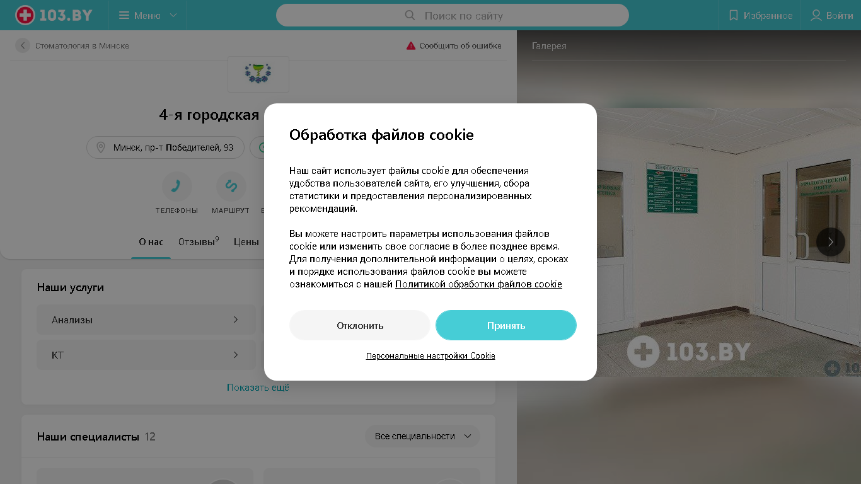861x484 pixels.
Task: Expand the КТ services item
Action: click(146, 355)
